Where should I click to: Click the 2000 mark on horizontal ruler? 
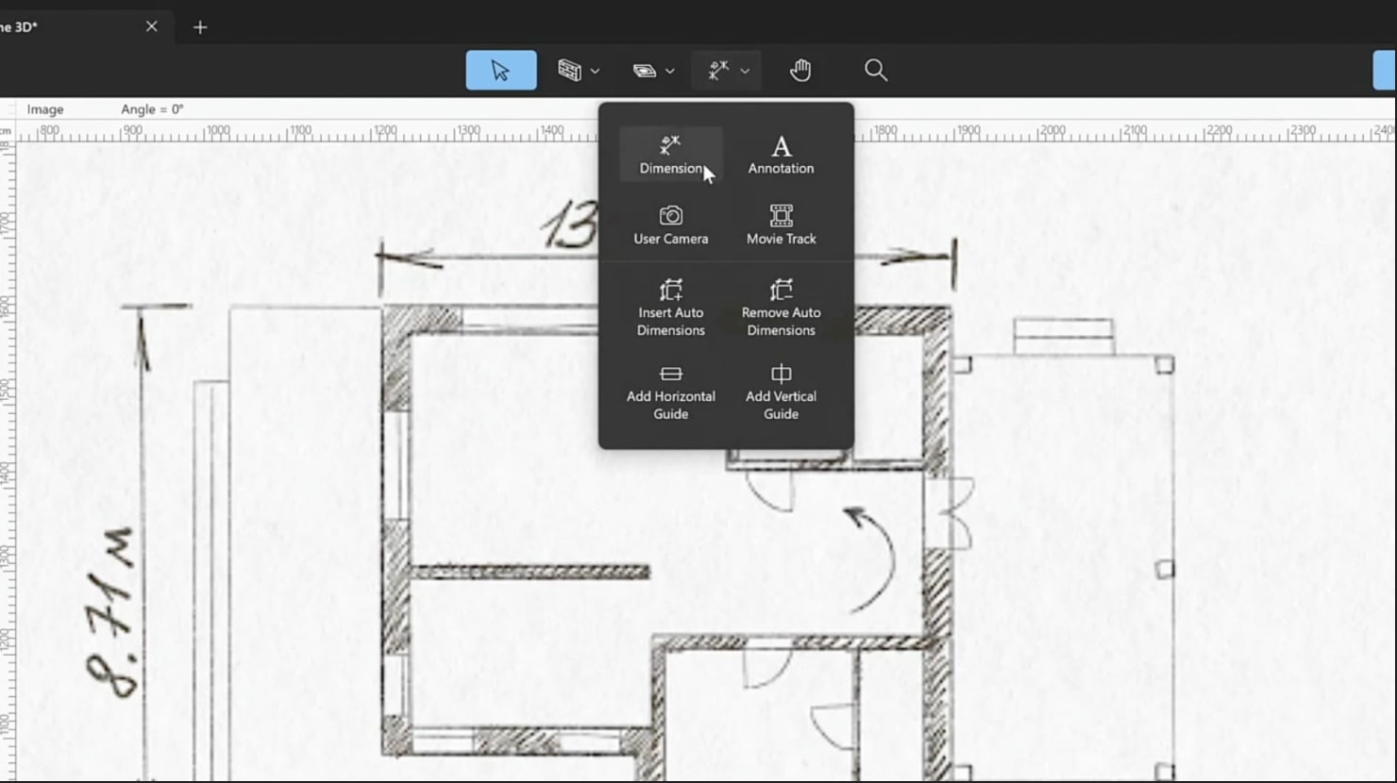pos(1052,131)
